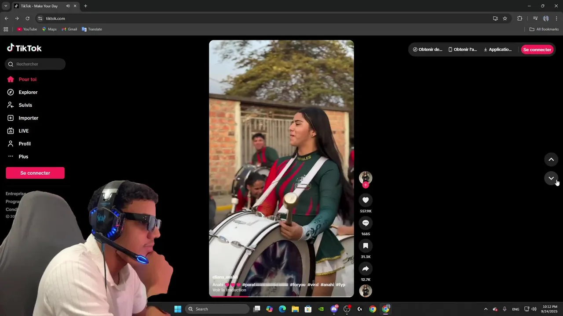
Task: Like the video with heart icon
Action: [x=366, y=200]
